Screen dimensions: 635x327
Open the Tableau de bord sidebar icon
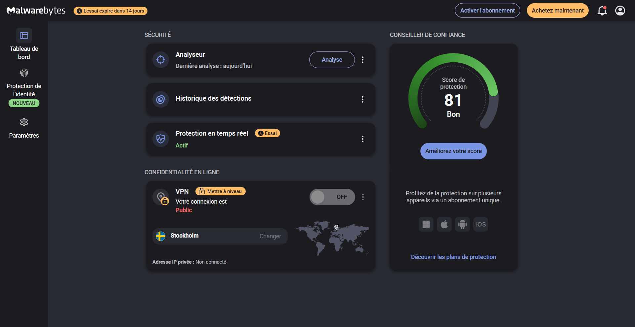coord(24,35)
